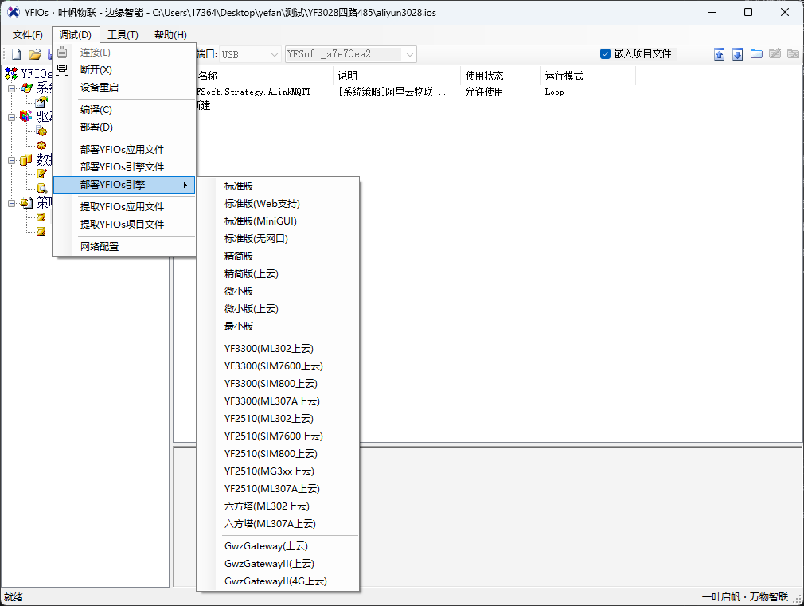This screenshot has width=804, height=606.
Task: Open the USB 端口 dropdown
Action: pos(274,54)
